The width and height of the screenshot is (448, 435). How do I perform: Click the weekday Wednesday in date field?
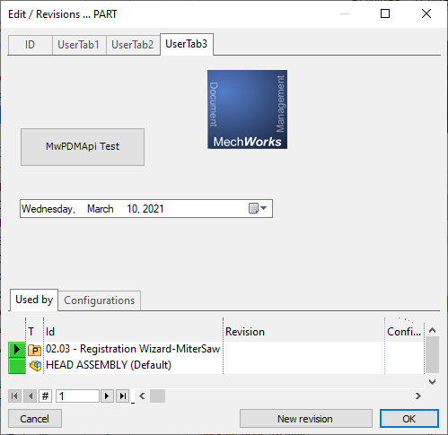pyautogui.click(x=48, y=209)
